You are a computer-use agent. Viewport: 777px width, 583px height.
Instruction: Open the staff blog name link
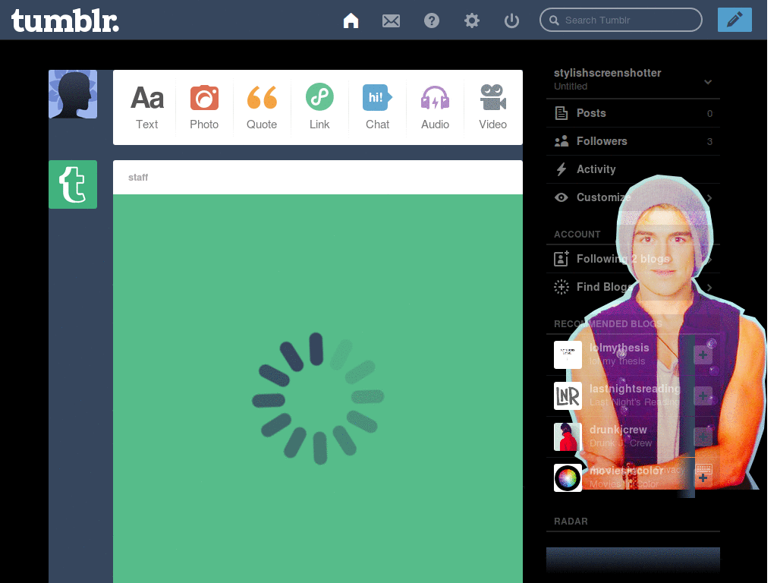[138, 178]
